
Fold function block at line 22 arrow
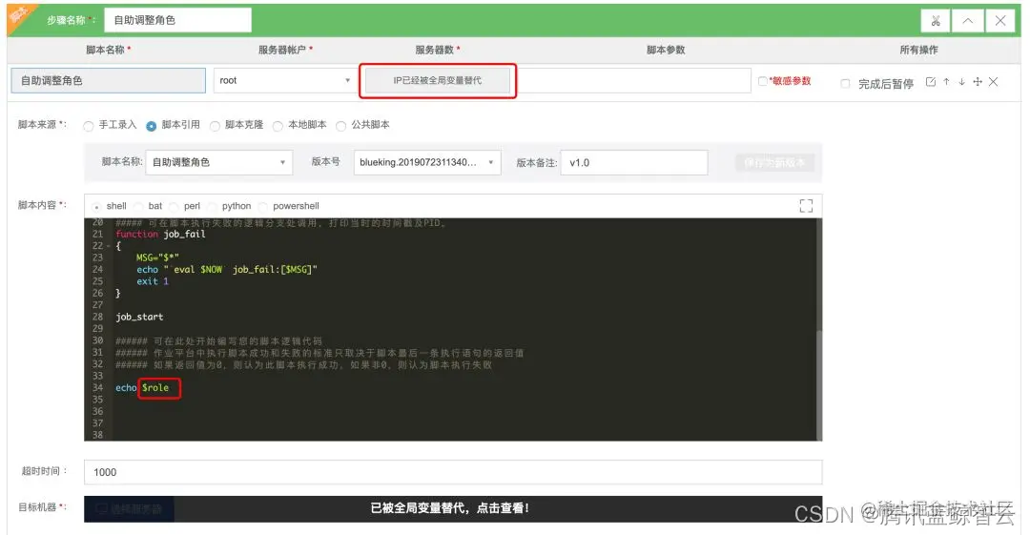pyautogui.click(x=109, y=246)
